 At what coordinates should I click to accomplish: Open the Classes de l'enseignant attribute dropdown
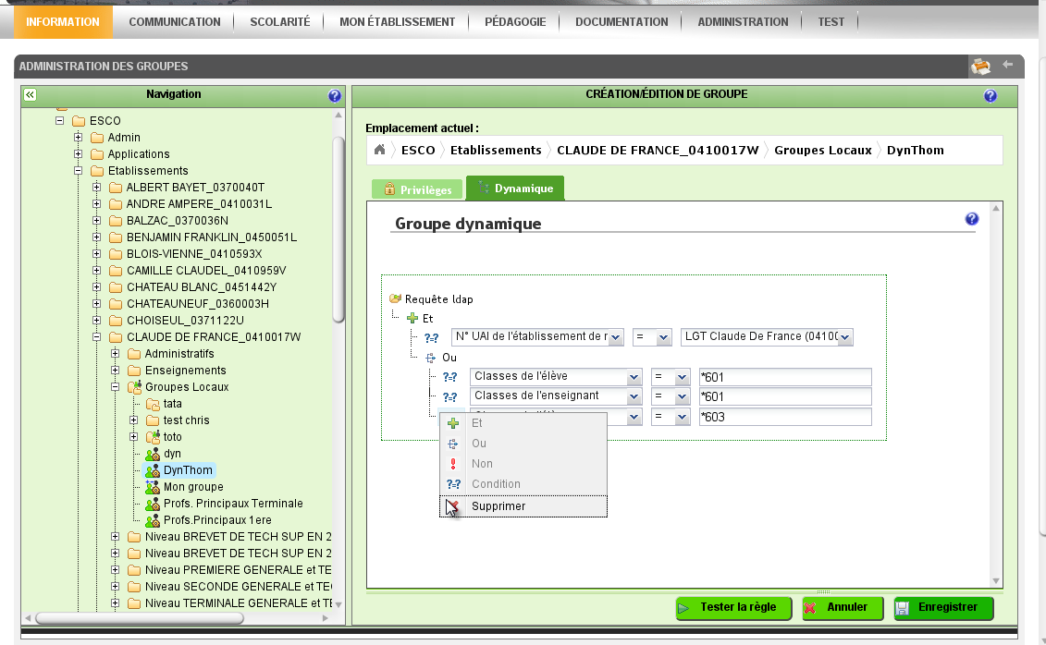(634, 397)
